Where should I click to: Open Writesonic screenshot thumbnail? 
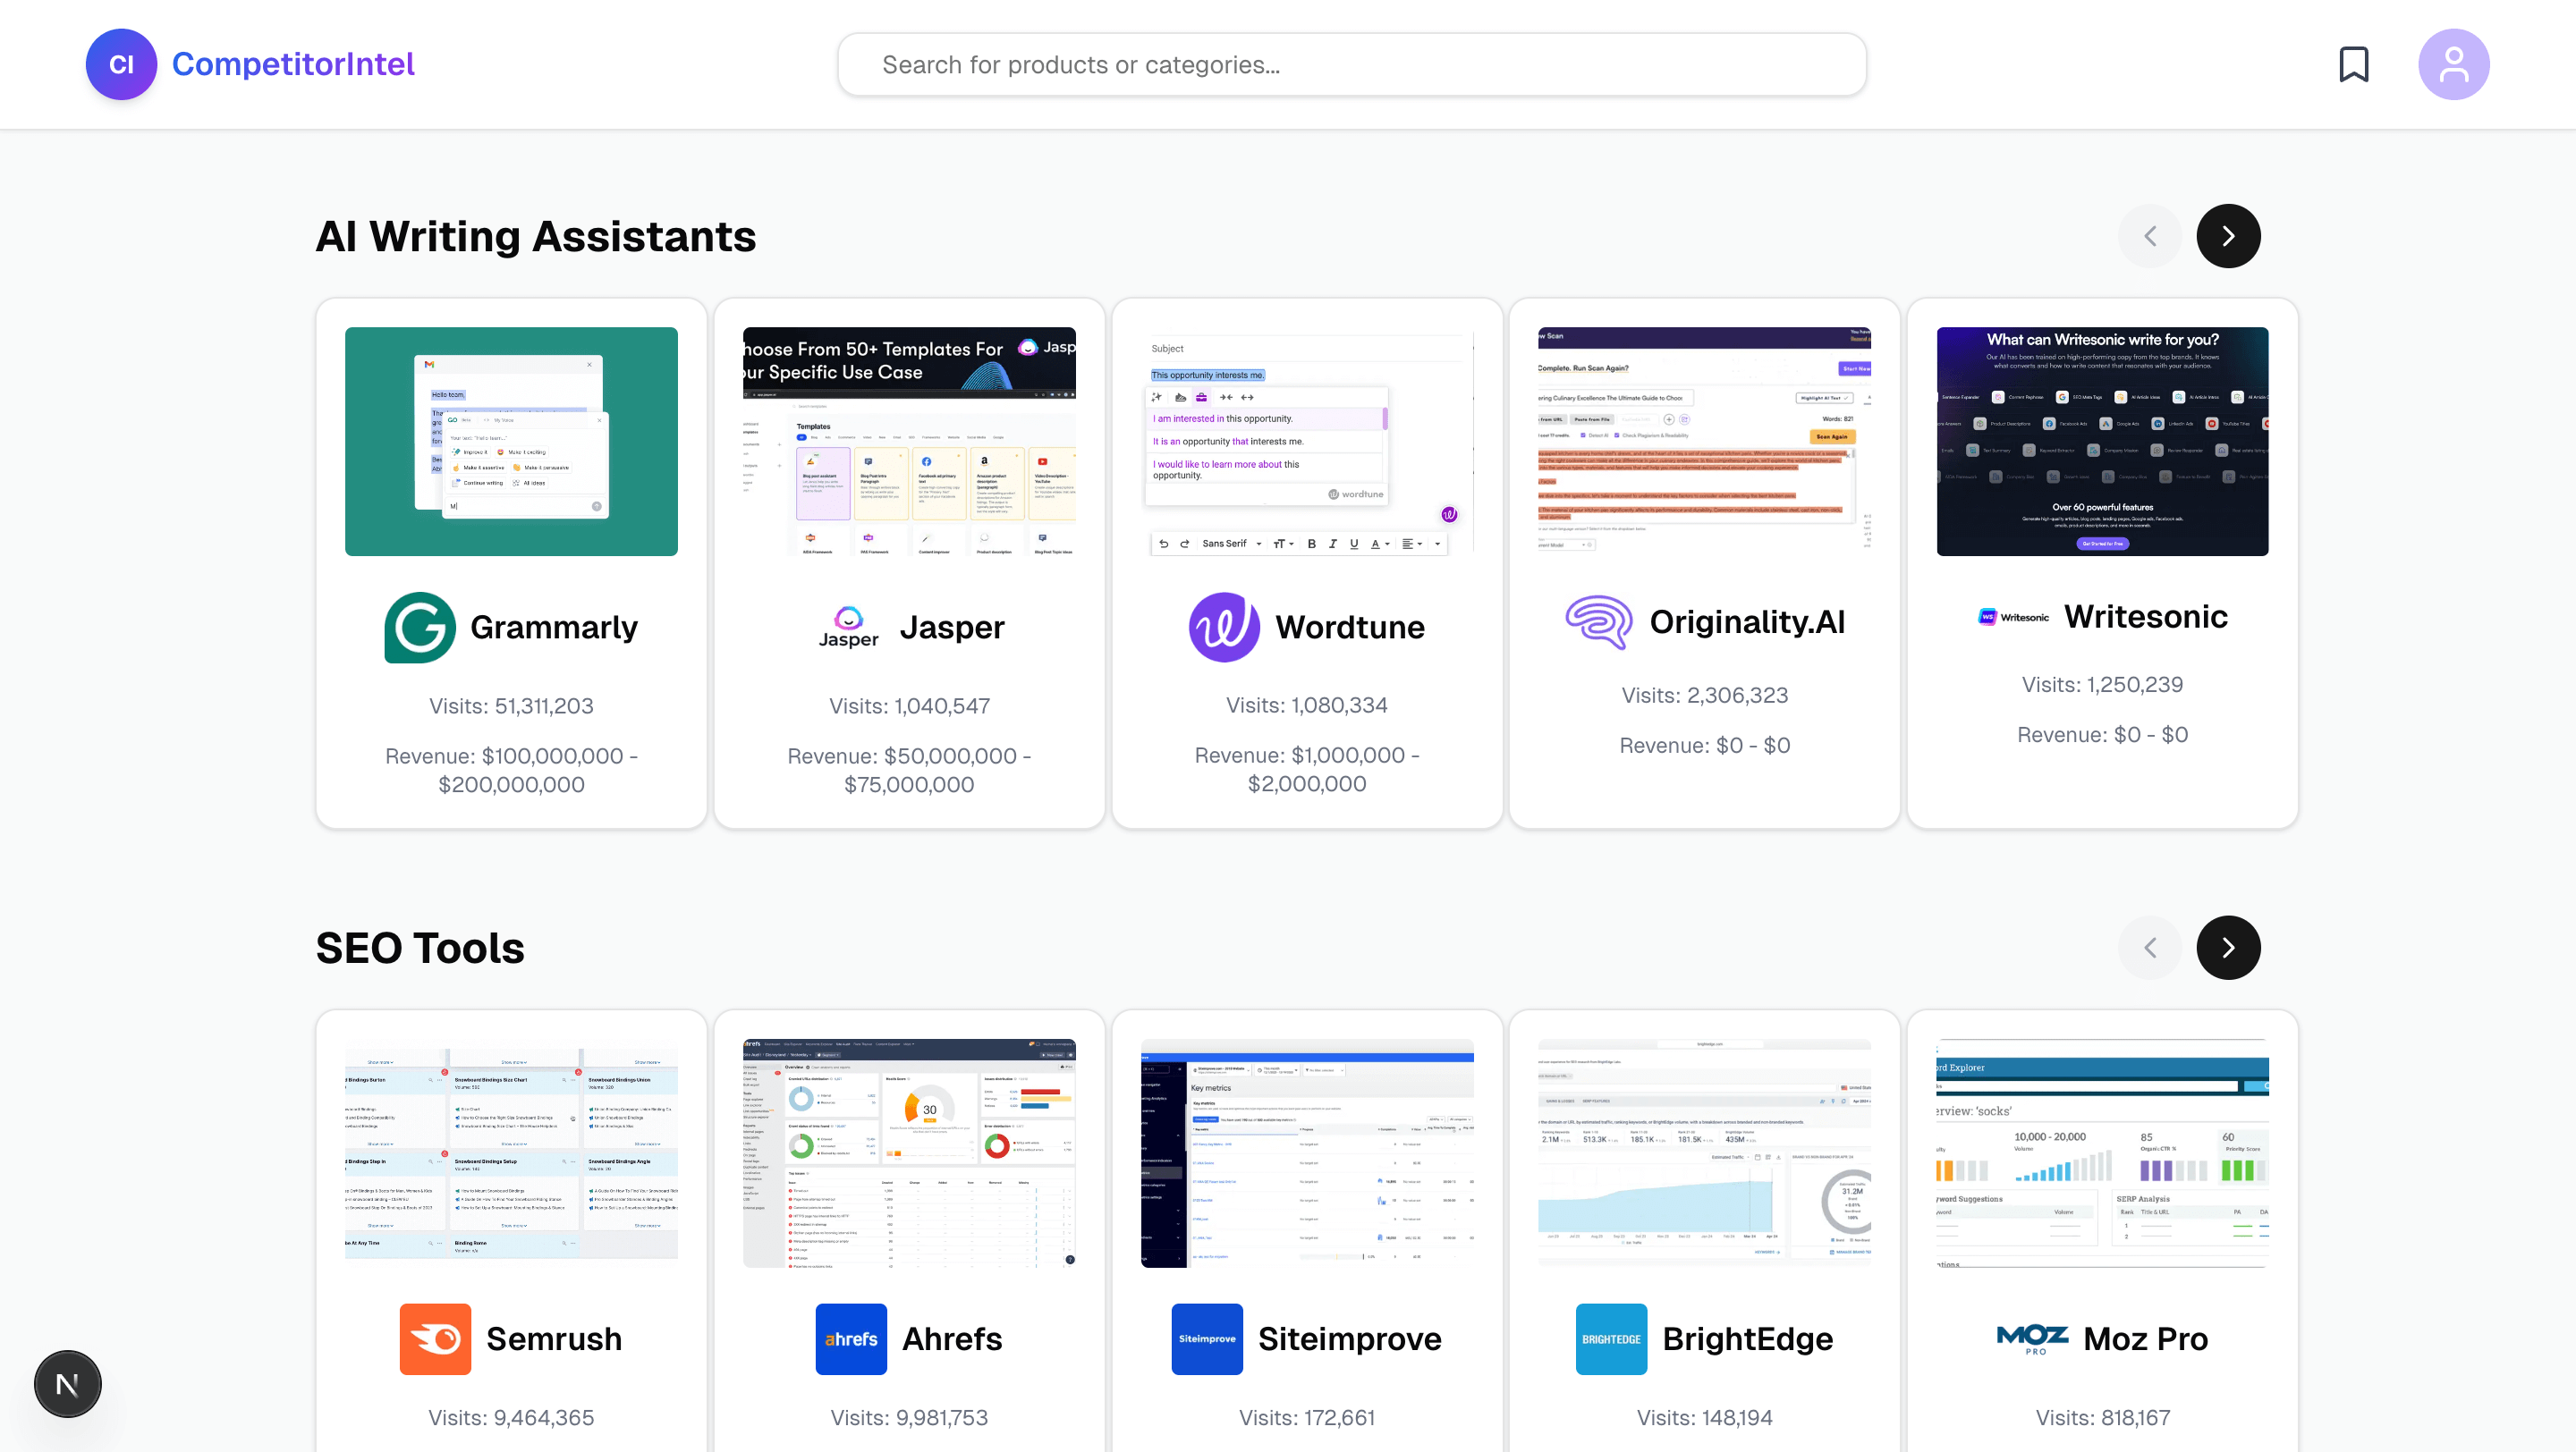(x=2102, y=442)
